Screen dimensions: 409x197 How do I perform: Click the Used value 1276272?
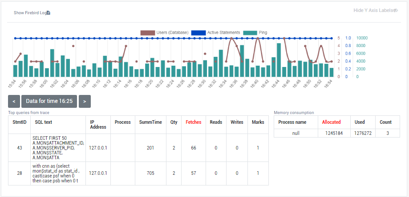363,133
